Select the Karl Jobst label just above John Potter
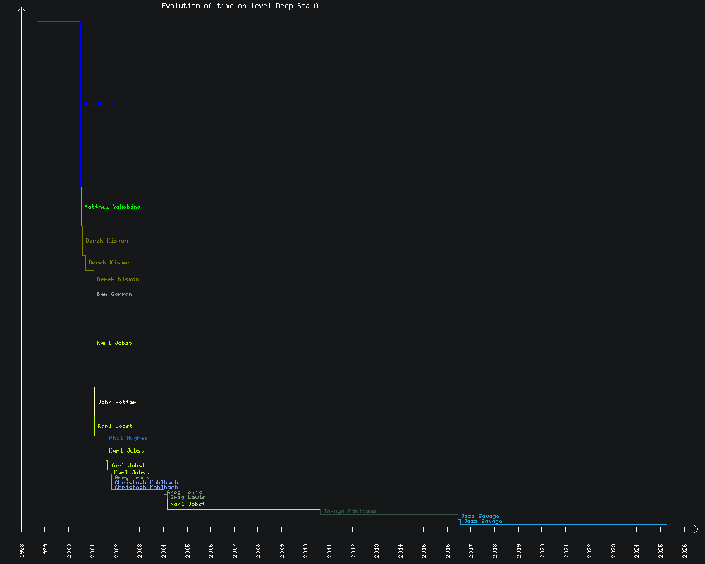Image resolution: width=705 pixels, height=564 pixels. click(114, 343)
